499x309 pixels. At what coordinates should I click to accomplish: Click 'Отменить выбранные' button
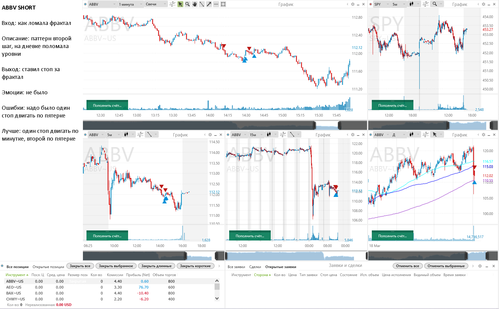[x=446, y=266]
